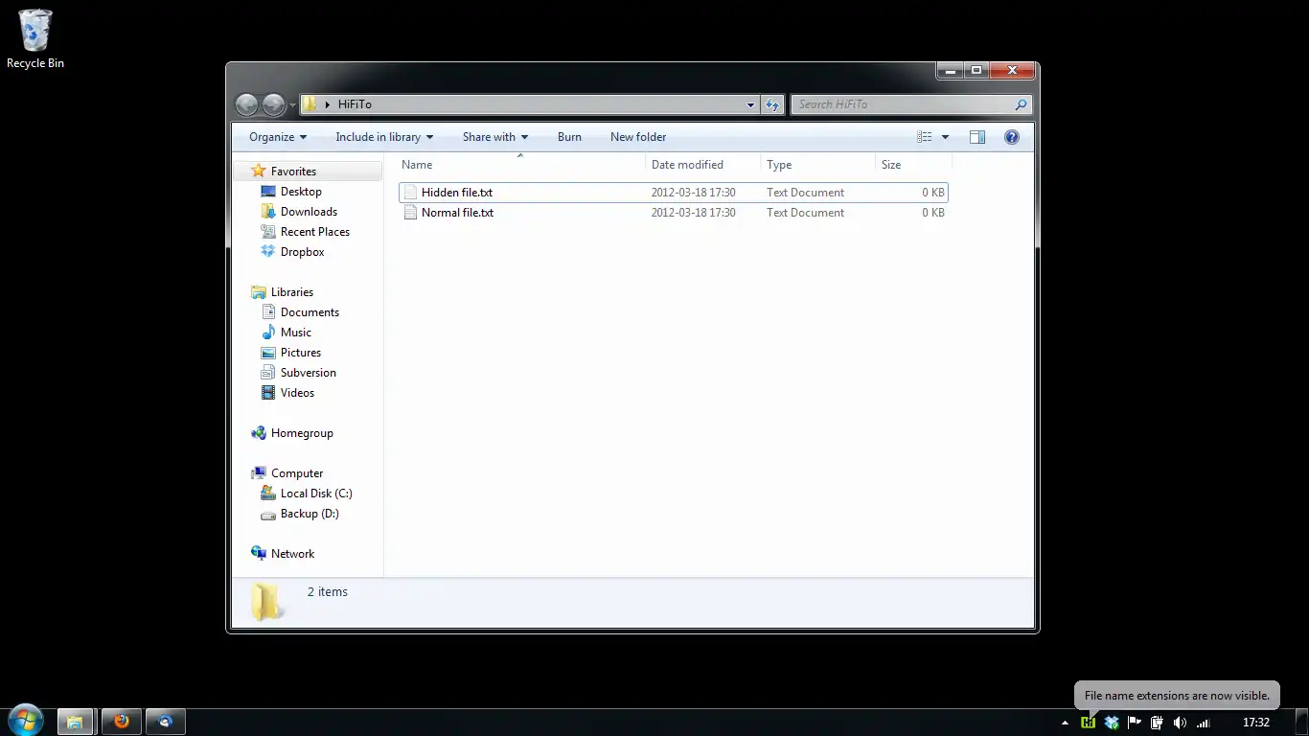
Task: Open Backup (D:) drive
Action: point(310,514)
